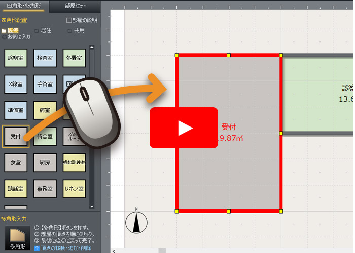The width and height of the screenshot is (355, 253).
Task: Play the video with red play button
Action: (x=184, y=128)
